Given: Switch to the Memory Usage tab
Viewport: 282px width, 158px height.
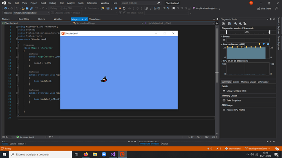Looking at the screenshot, I should pyautogui.click(x=248, y=82).
